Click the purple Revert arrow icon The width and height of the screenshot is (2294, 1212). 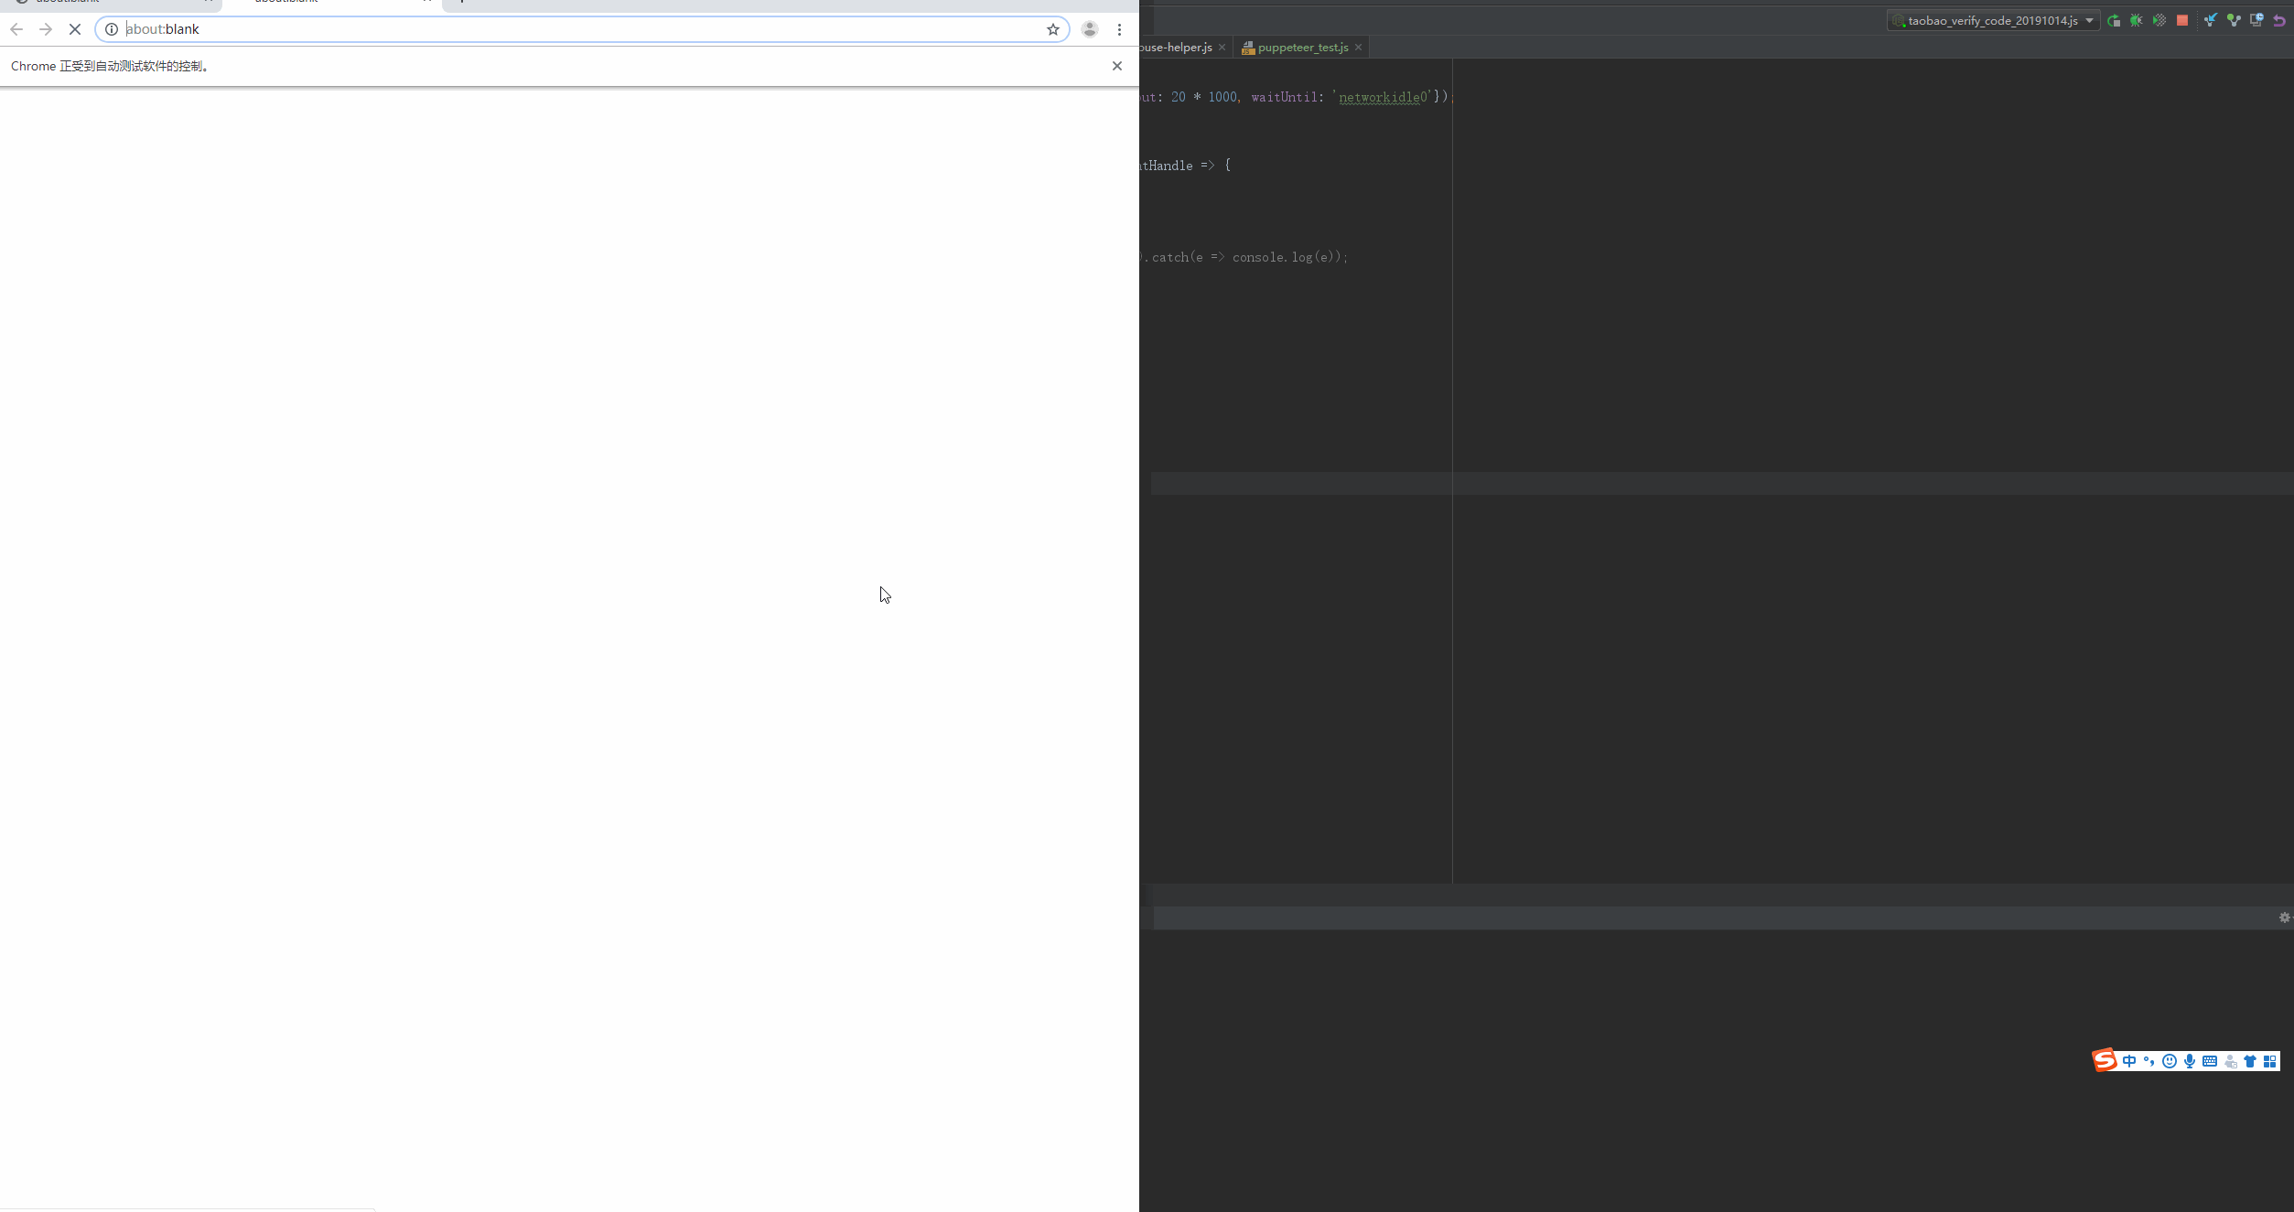pyautogui.click(x=2279, y=20)
